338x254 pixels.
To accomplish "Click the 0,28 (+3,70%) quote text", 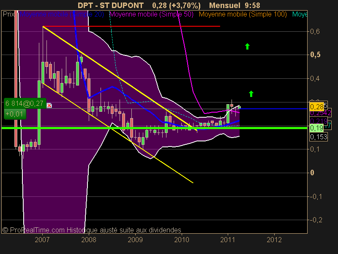I will point(176,5).
